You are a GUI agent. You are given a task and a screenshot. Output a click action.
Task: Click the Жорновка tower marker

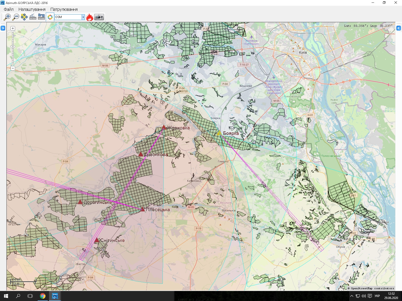coord(164,127)
